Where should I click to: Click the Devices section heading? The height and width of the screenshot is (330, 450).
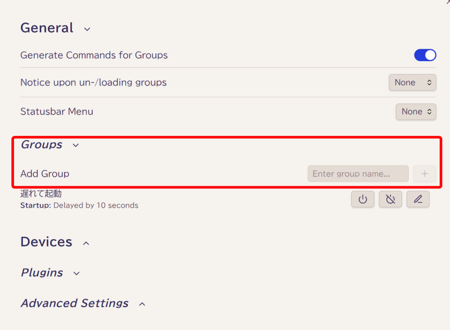click(46, 242)
